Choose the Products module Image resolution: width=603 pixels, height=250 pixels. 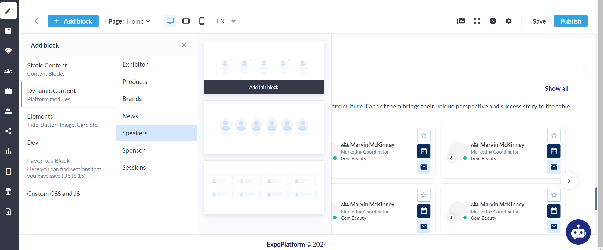click(156, 82)
